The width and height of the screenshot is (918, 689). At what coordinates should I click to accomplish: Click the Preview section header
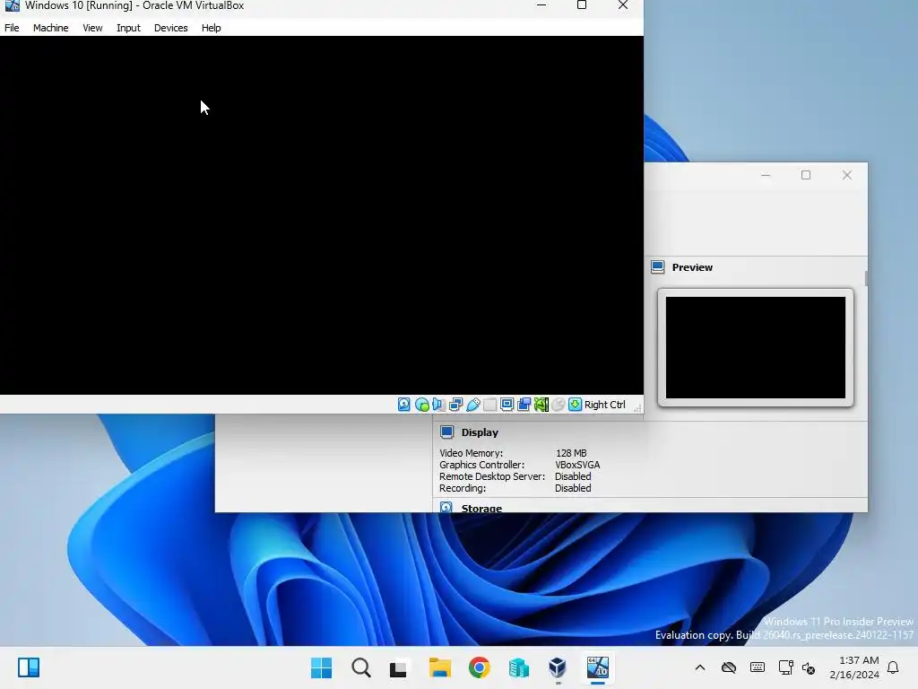pos(692,267)
